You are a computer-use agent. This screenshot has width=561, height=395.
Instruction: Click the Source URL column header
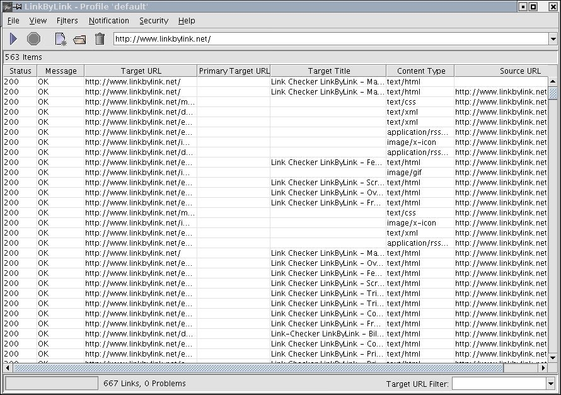pos(506,71)
